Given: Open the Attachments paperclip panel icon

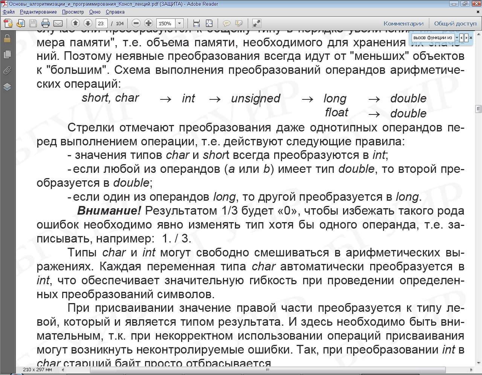Looking at the screenshot, I should point(7,70).
